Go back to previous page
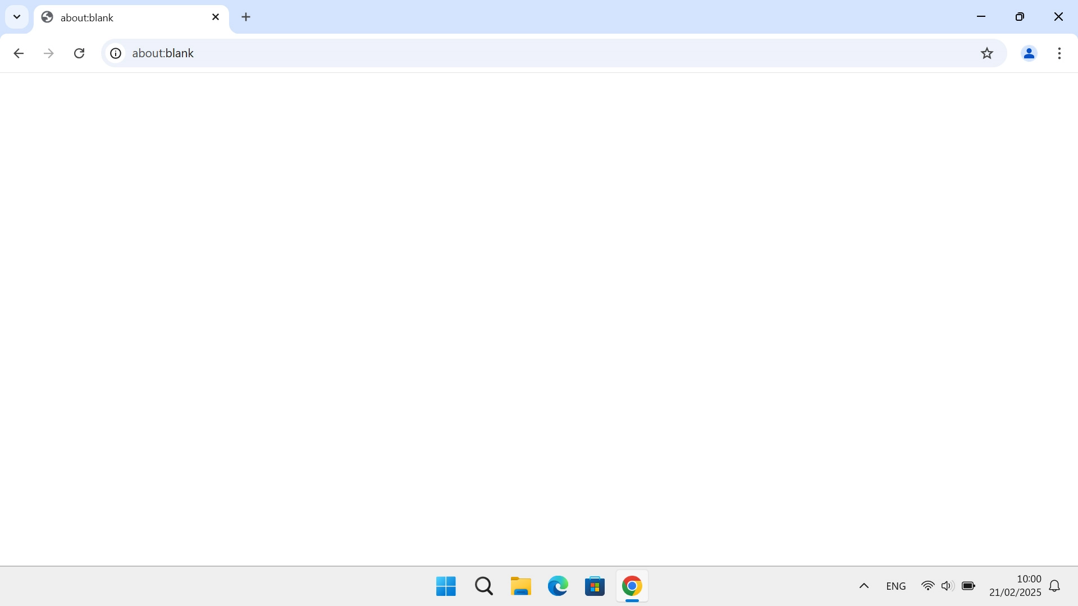 [x=19, y=53]
